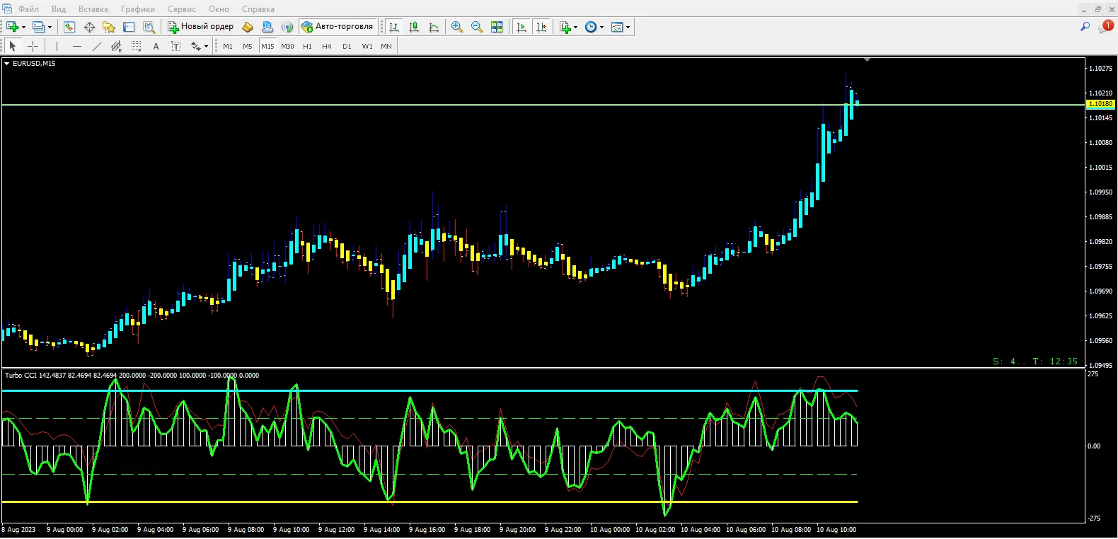This screenshot has width=1118, height=539.
Task: Toggle the Terminal panel icon
Action: point(129,27)
